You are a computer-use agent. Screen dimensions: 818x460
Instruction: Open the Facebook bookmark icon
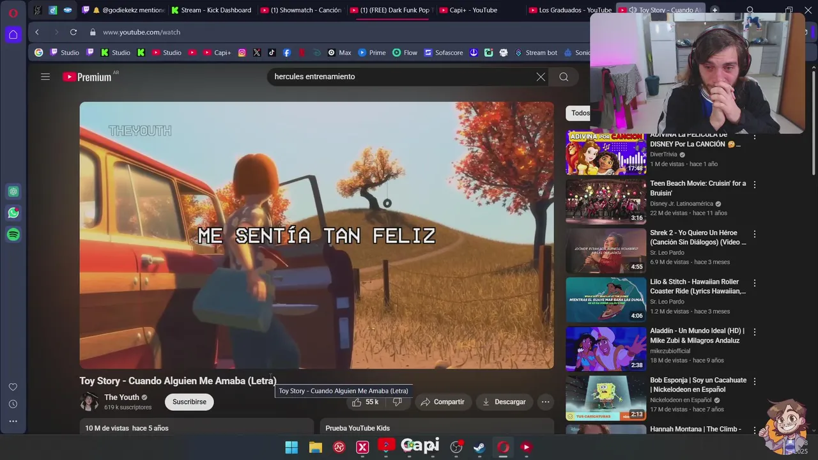coord(287,52)
